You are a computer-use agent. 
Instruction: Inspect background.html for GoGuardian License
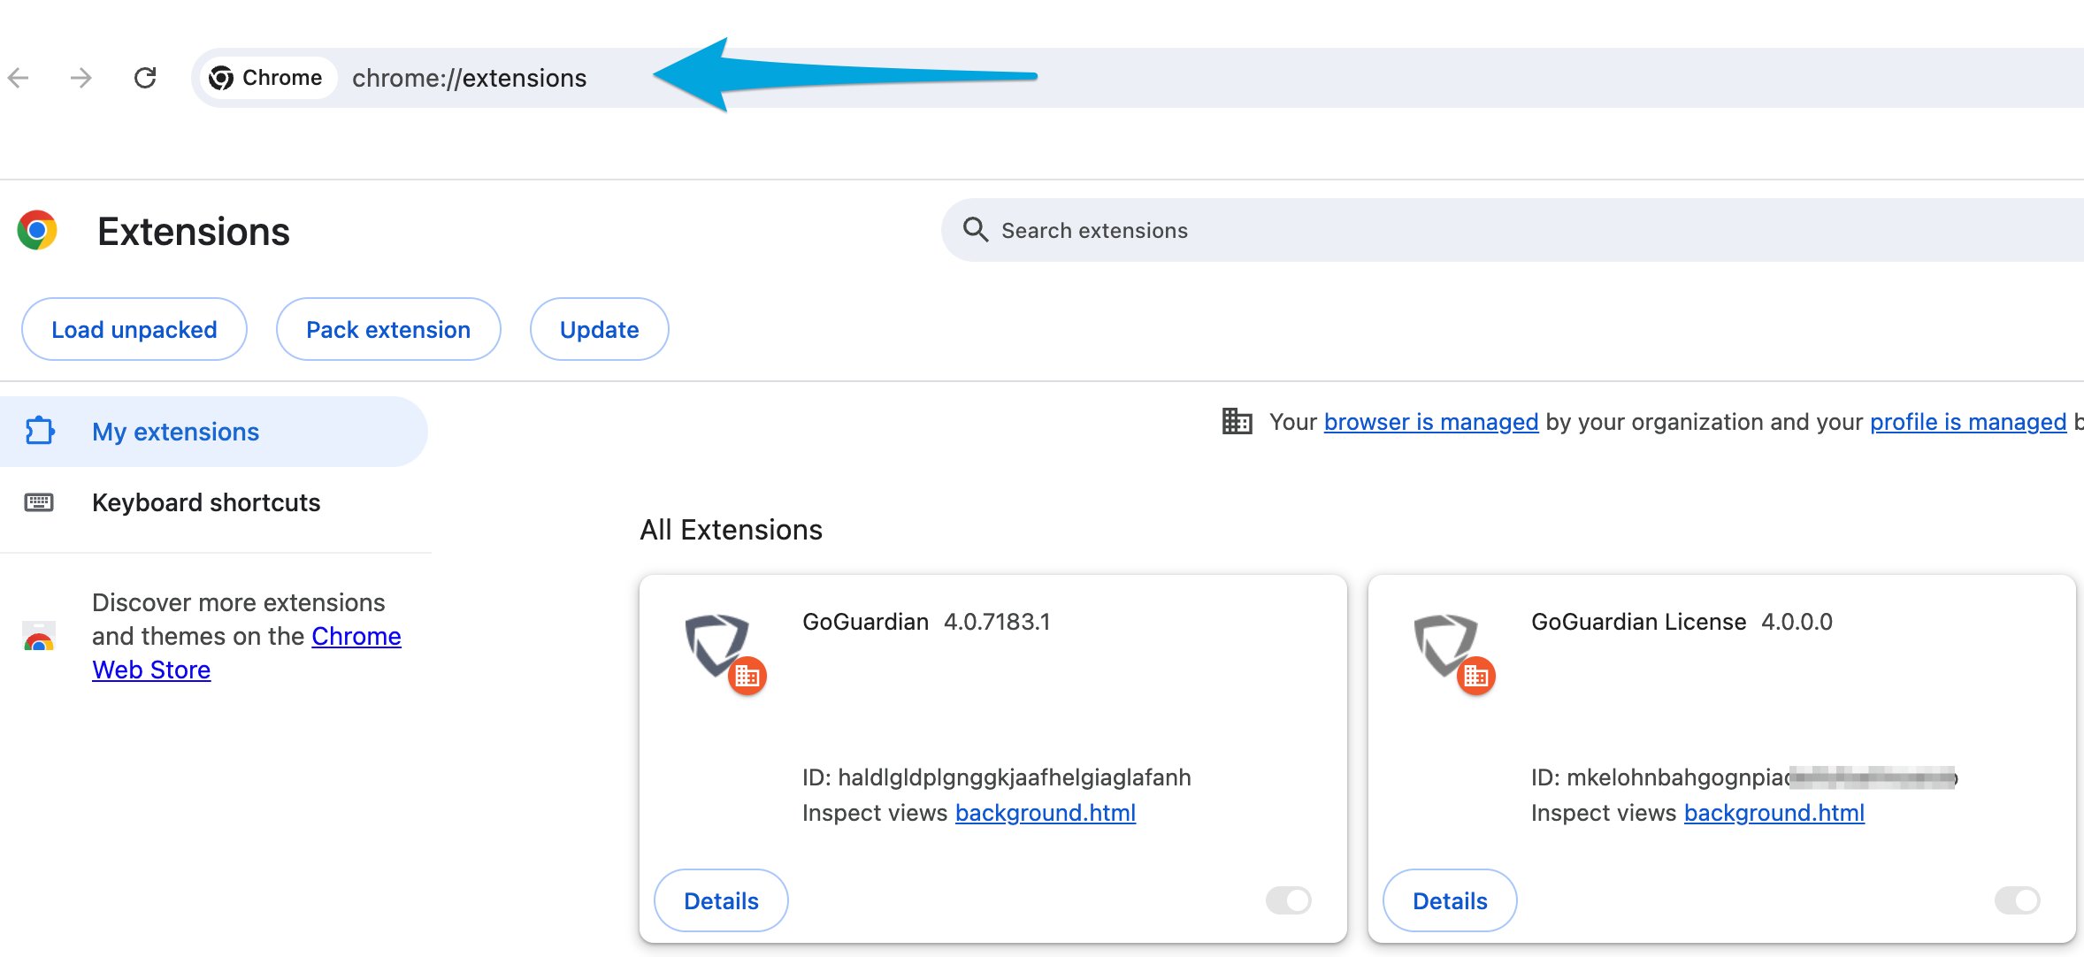point(1774,813)
